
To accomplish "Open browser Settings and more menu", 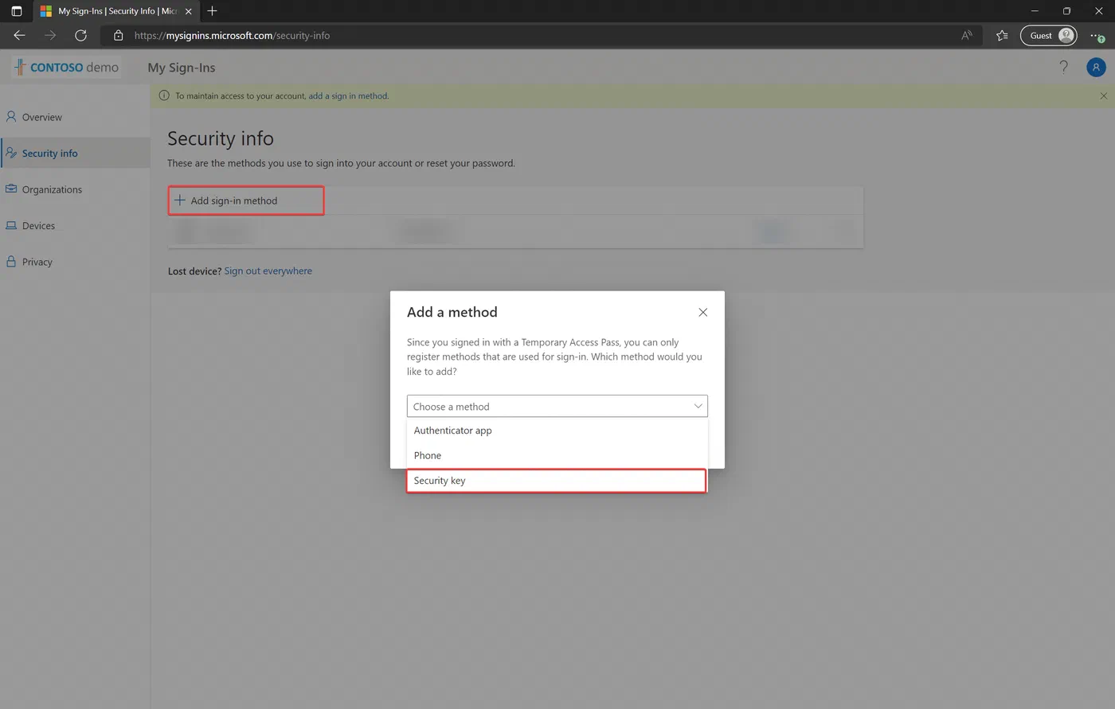I will click(x=1097, y=35).
